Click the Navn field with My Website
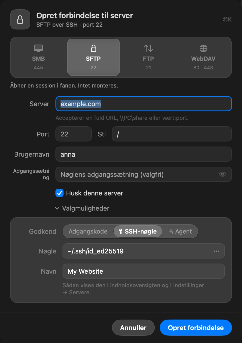The height and width of the screenshot is (343, 242). pyautogui.click(x=143, y=271)
